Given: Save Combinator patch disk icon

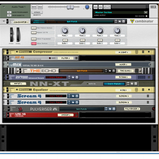Looking at the screenshot, I should click(123, 22).
